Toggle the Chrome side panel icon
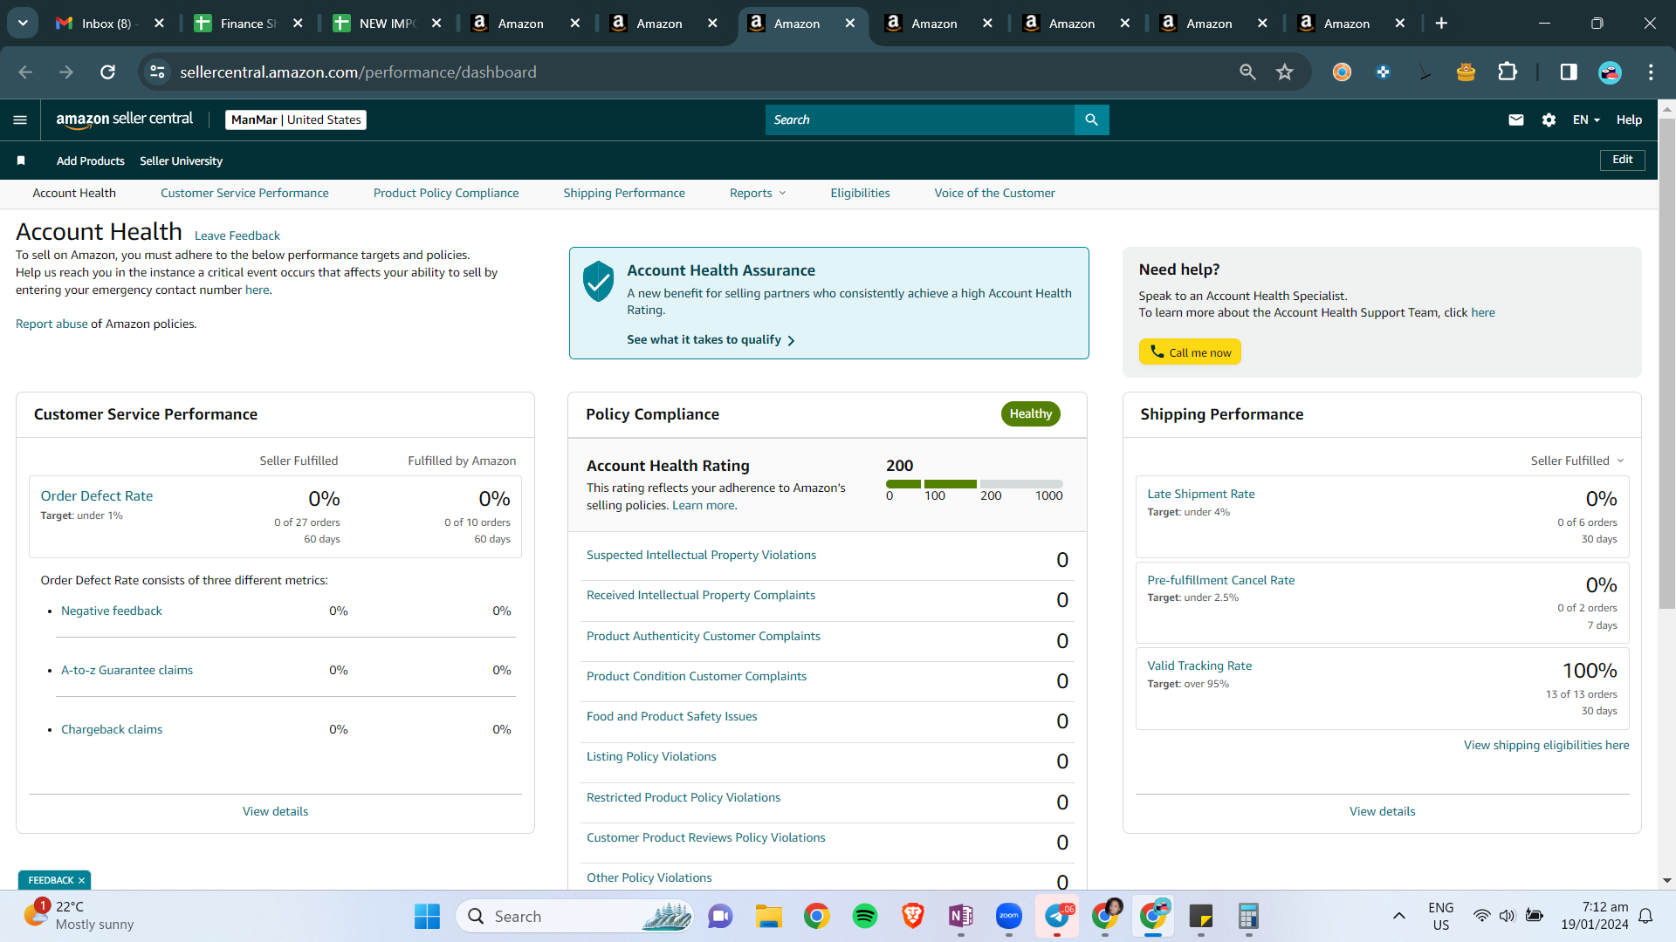This screenshot has height=942, width=1676. pyautogui.click(x=1569, y=72)
